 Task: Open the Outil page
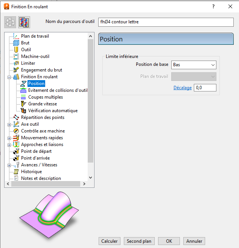(x=26, y=50)
